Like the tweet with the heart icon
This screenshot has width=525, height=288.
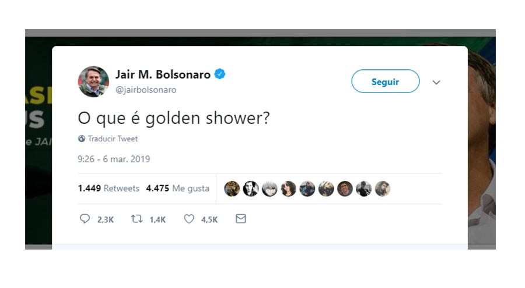[x=189, y=219]
